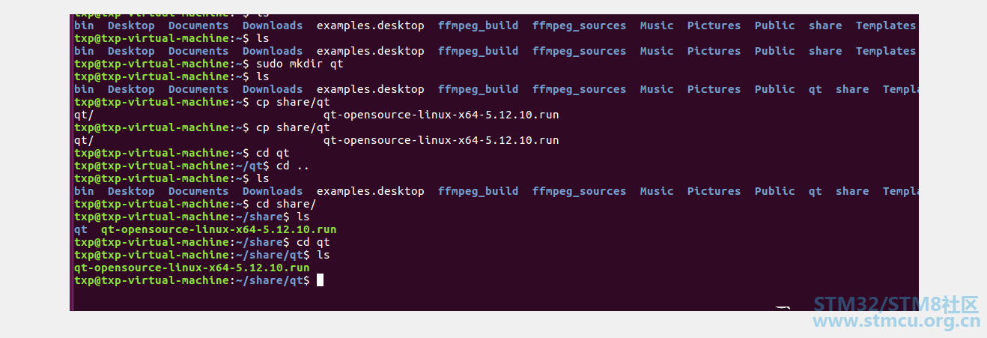Image resolution: width=987 pixels, height=338 pixels.
Task: Click green 'qt' entry in ~/share listing
Action: click(x=81, y=229)
